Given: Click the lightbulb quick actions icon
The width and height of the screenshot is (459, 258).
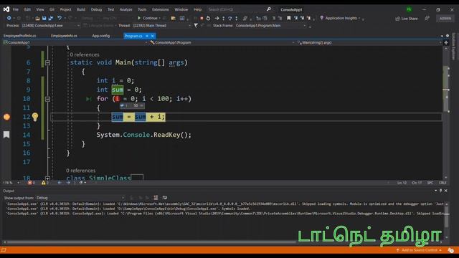Looking at the screenshot, I should coord(35,117).
